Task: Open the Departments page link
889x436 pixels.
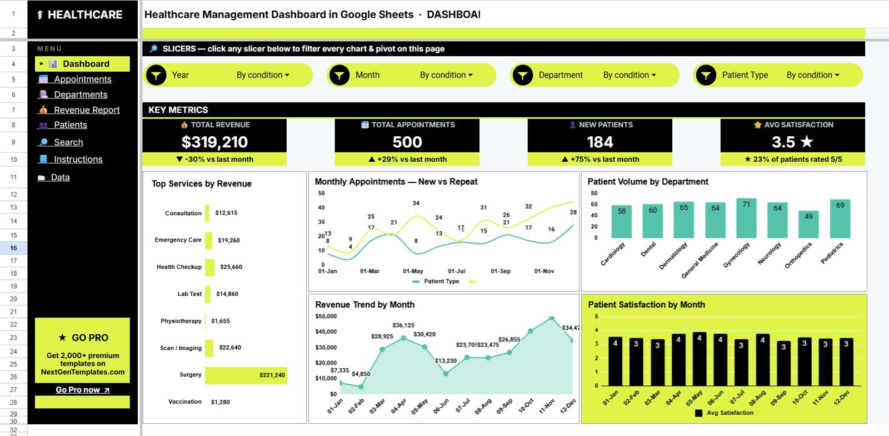Action: 81,95
